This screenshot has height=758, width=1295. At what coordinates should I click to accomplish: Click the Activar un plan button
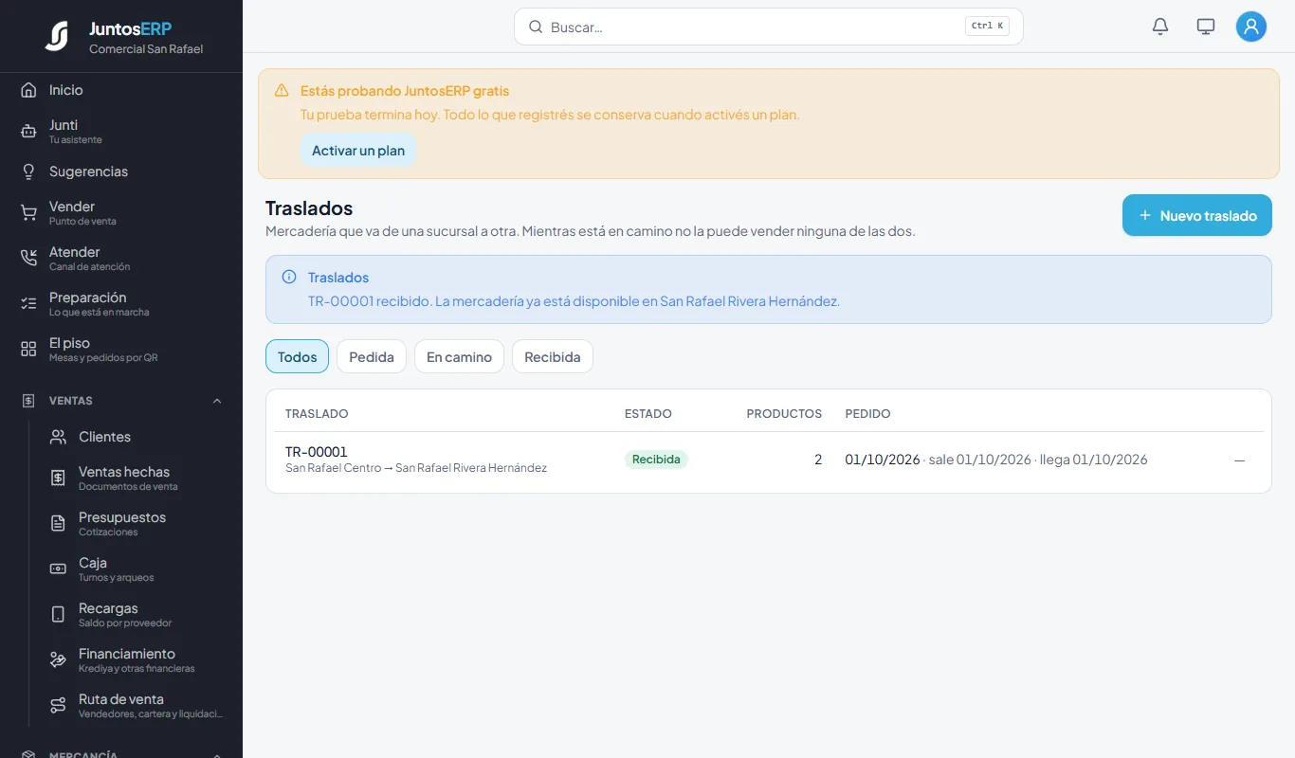pyautogui.click(x=358, y=151)
